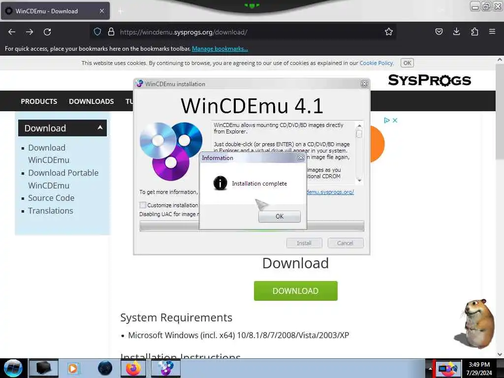Click down arrow of installer description scrollbar
This screenshot has height=378, width=504.
359,181
